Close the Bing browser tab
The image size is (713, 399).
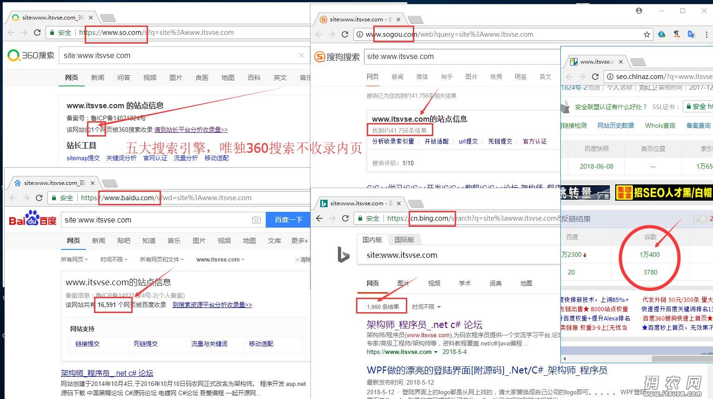(x=399, y=203)
